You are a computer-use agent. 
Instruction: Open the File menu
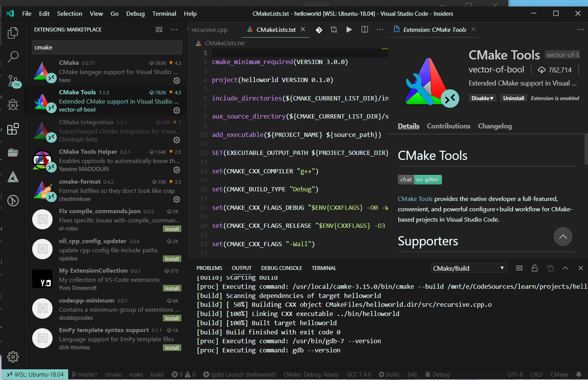pos(27,13)
